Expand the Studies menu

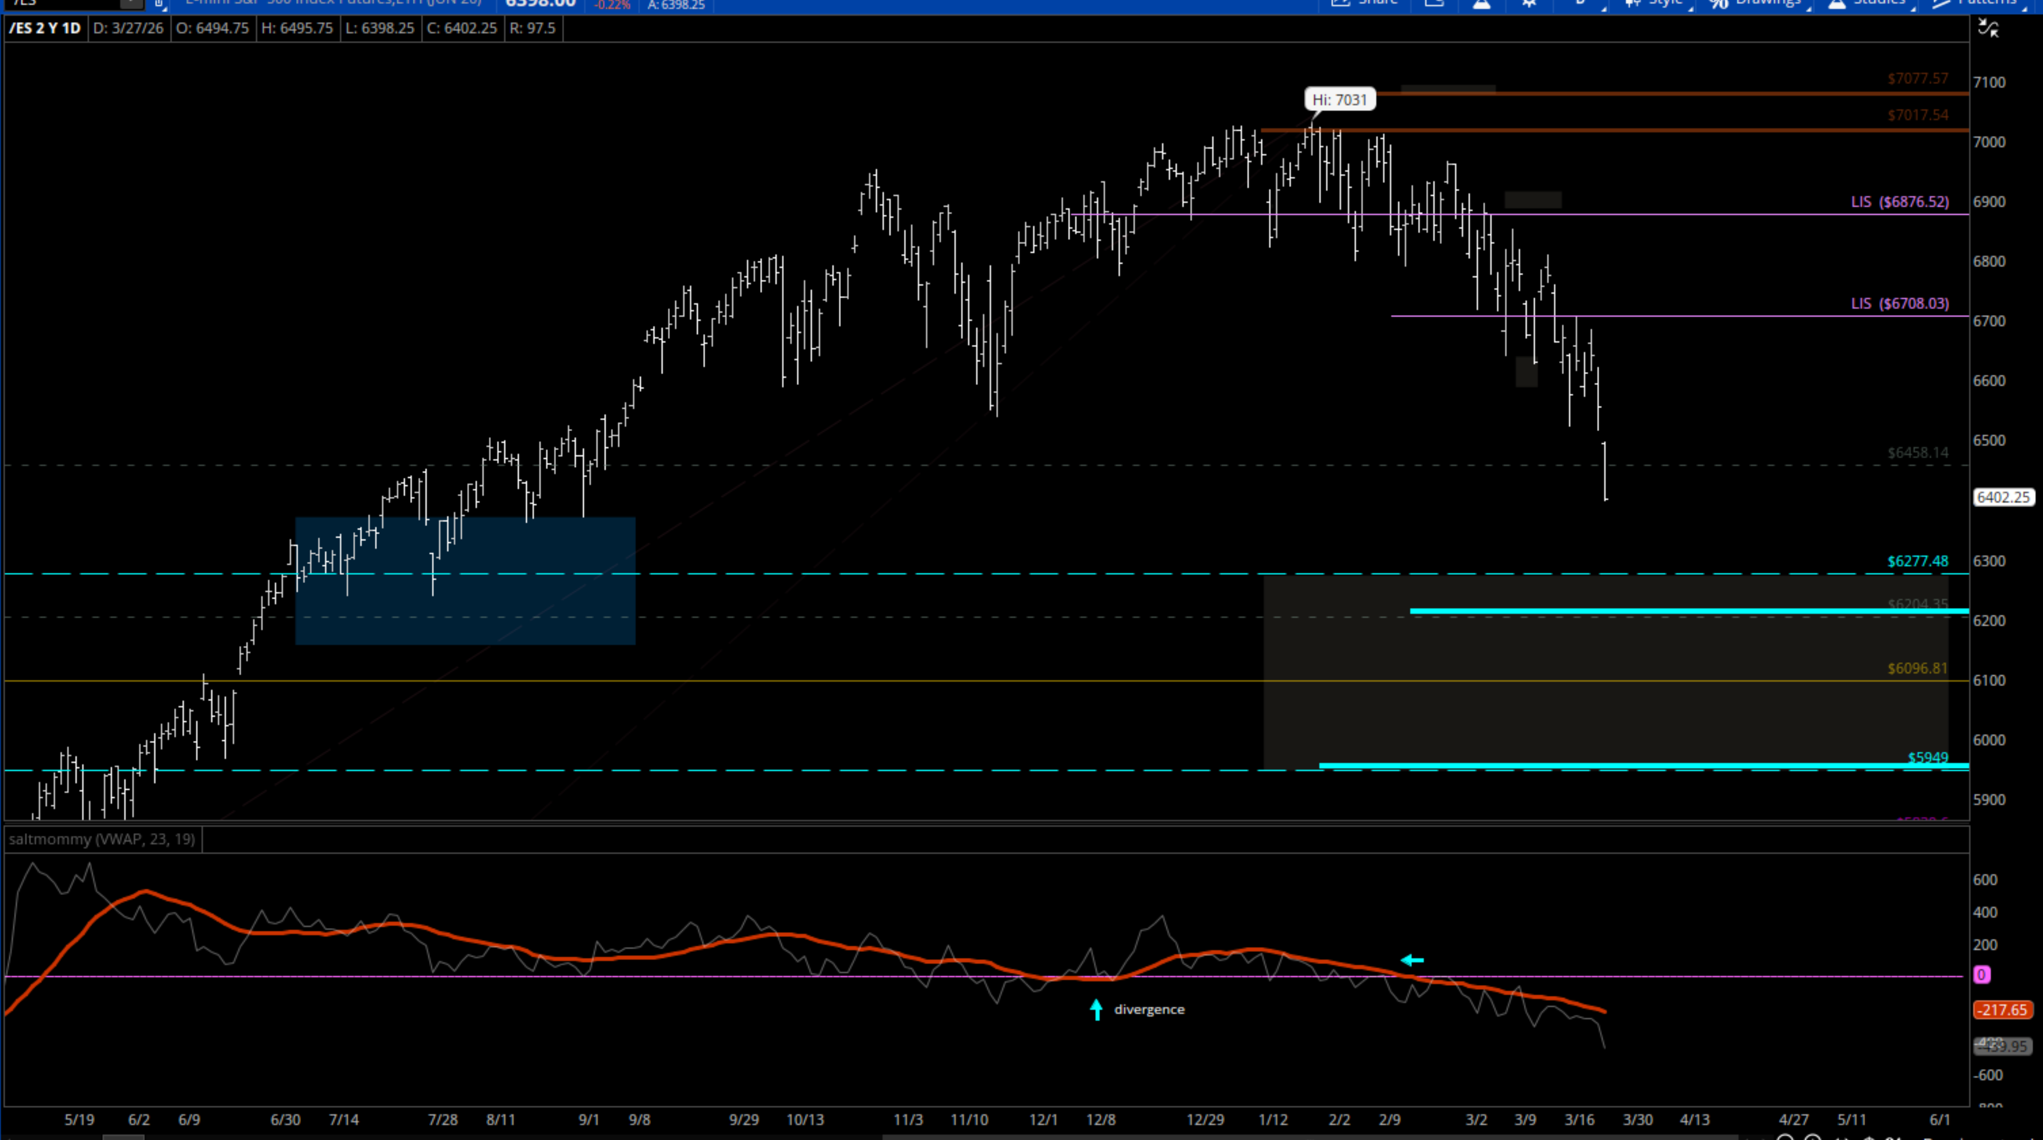pyautogui.click(x=1868, y=3)
